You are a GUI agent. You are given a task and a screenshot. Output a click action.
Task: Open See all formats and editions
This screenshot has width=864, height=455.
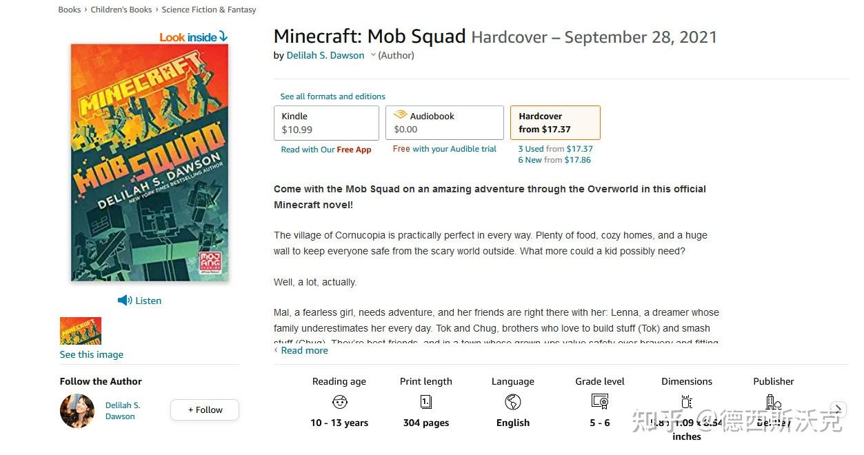click(x=332, y=97)
